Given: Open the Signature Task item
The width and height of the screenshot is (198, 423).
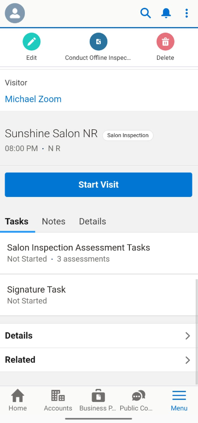Looking at the screenshot, I should (97, 295).
